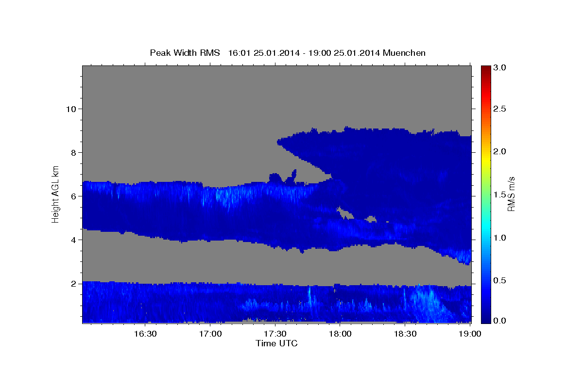This screenshot has height=388, width=583.
Task: Click the 'Time UTC' axis label
Action: (x=276, y=343)
